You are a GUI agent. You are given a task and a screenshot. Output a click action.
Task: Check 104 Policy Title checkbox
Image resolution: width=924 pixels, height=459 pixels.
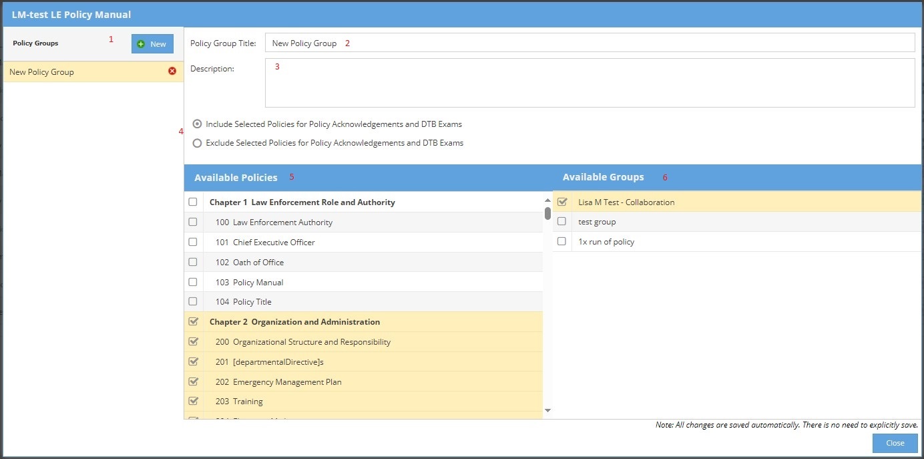tap(193, 301)
